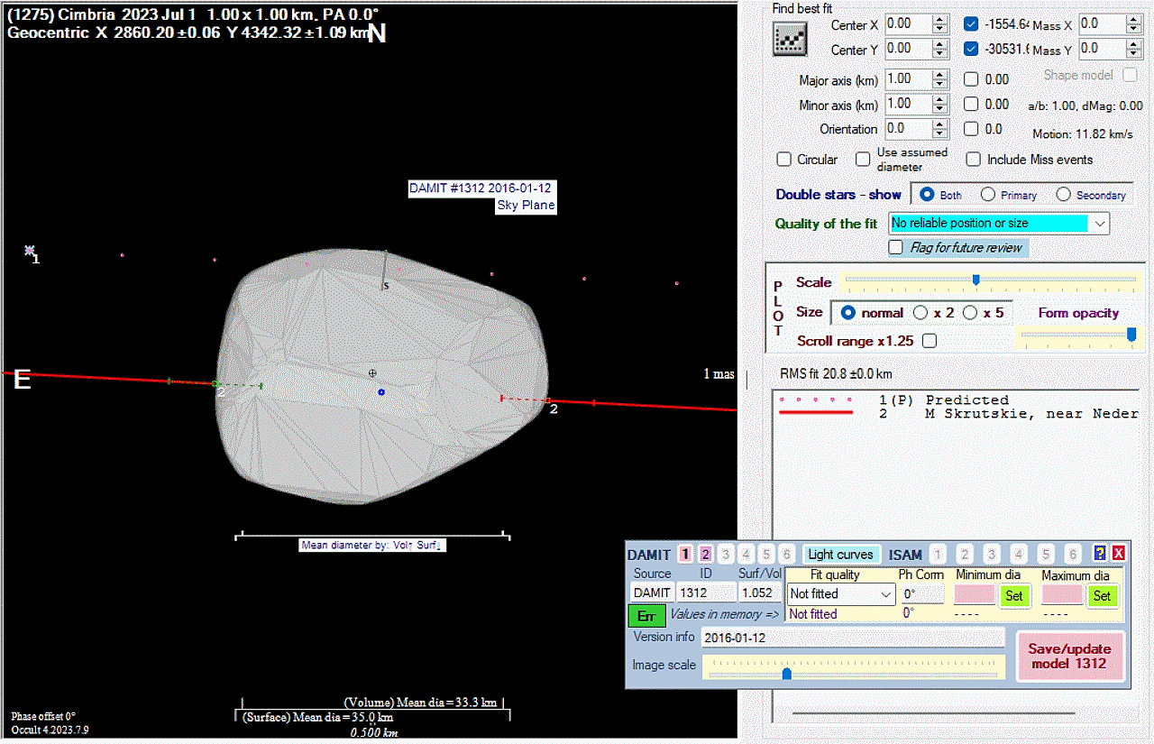
Task: Check Flag for future review
Action: click(896, 247)
